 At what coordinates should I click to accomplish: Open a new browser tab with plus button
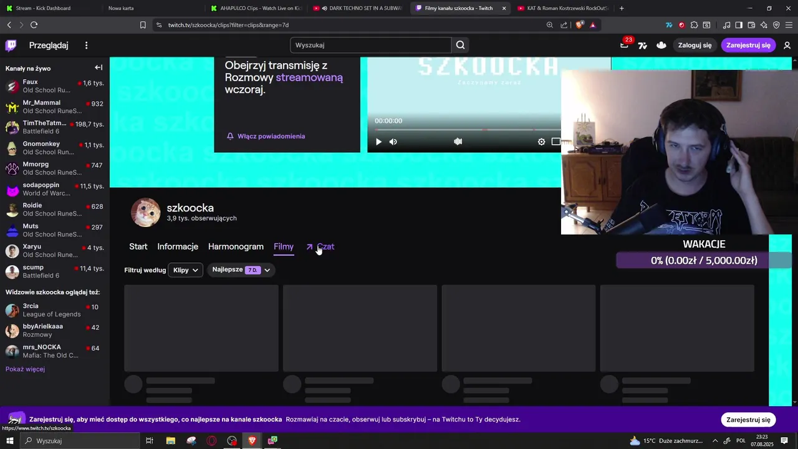[x=622, y=8]
